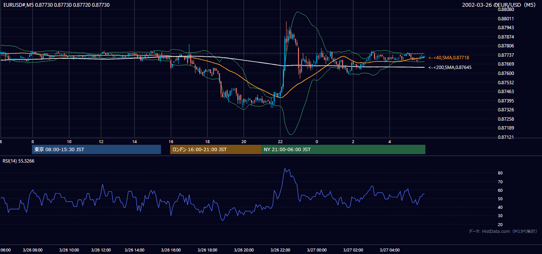Click the RSI(14) 55.3266 indicator label

(x=19, y=161)
